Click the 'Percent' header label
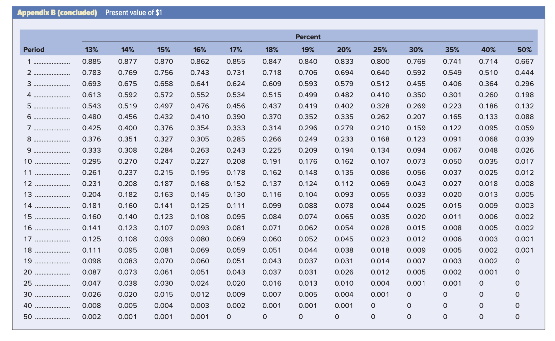The width and height of the screenshot is (555, 341). click(308, 37)
